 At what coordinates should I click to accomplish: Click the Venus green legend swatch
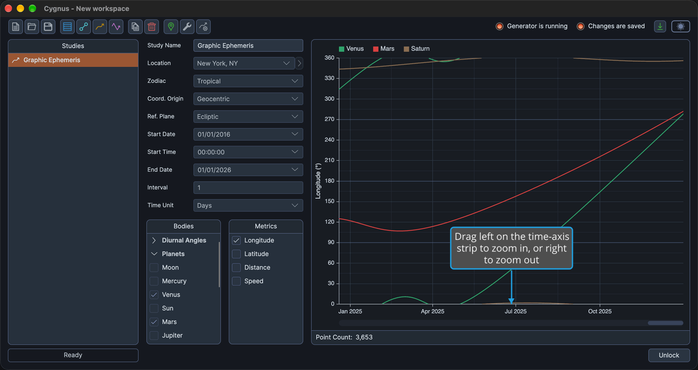(341, 49)
